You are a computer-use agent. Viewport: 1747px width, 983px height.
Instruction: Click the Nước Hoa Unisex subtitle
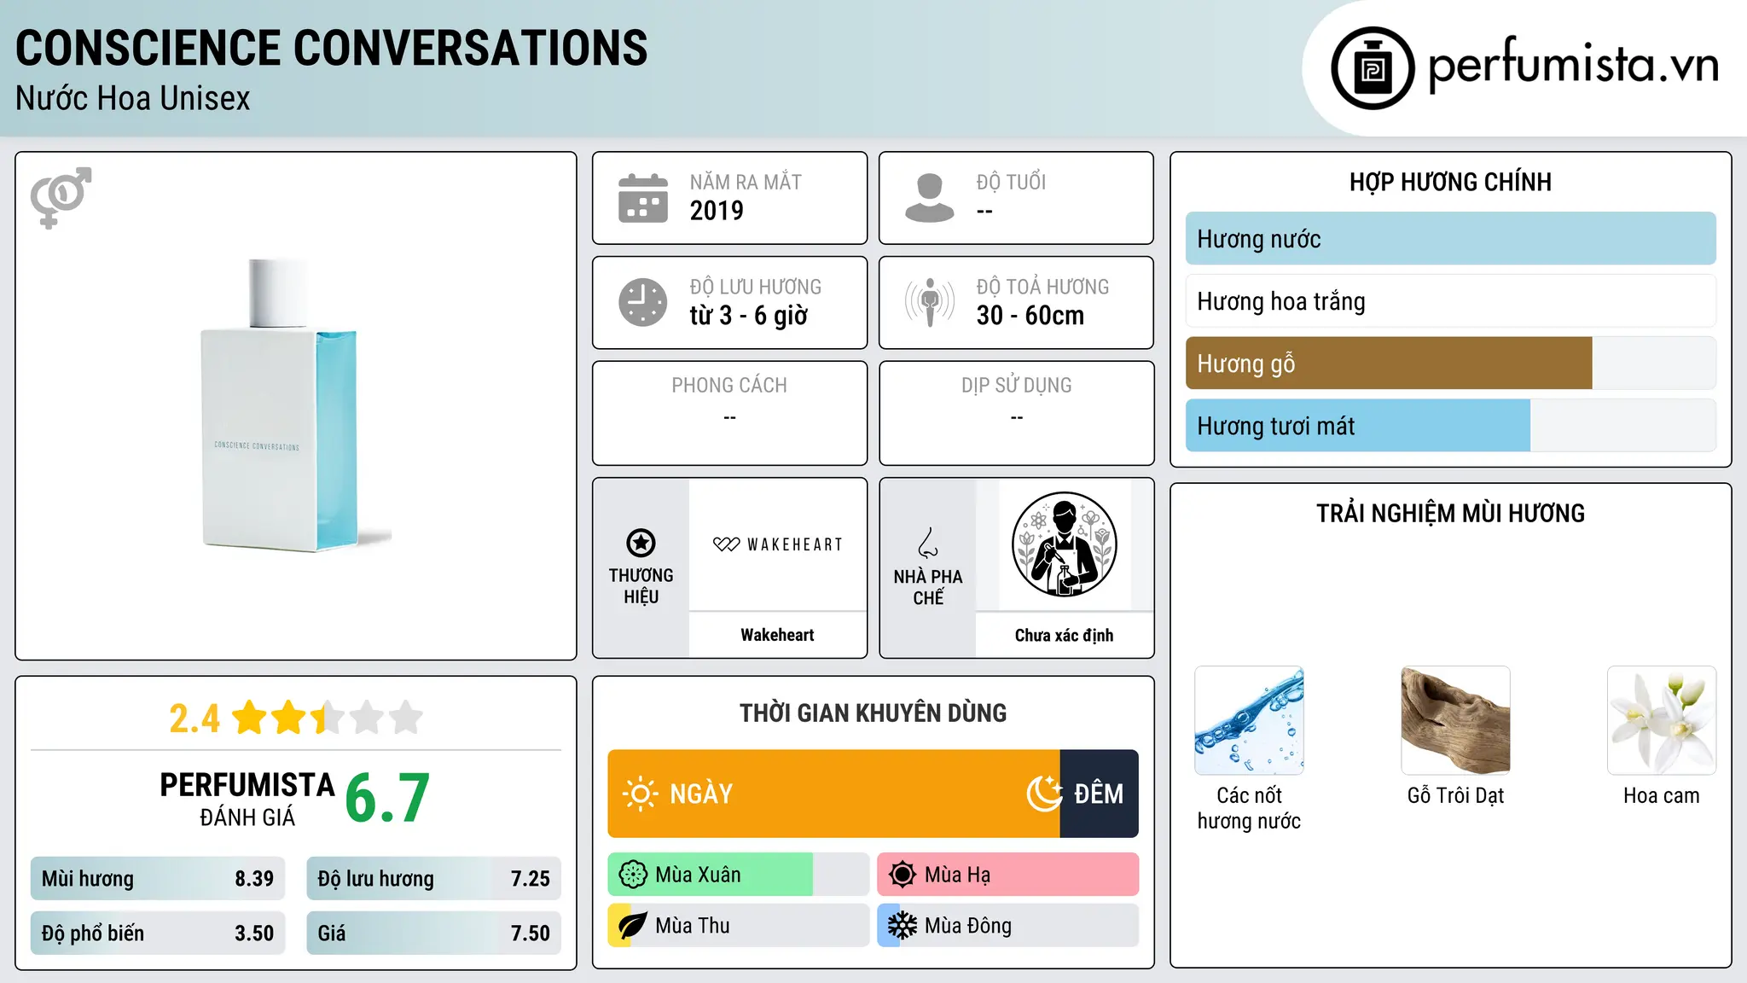pos(133,99)
